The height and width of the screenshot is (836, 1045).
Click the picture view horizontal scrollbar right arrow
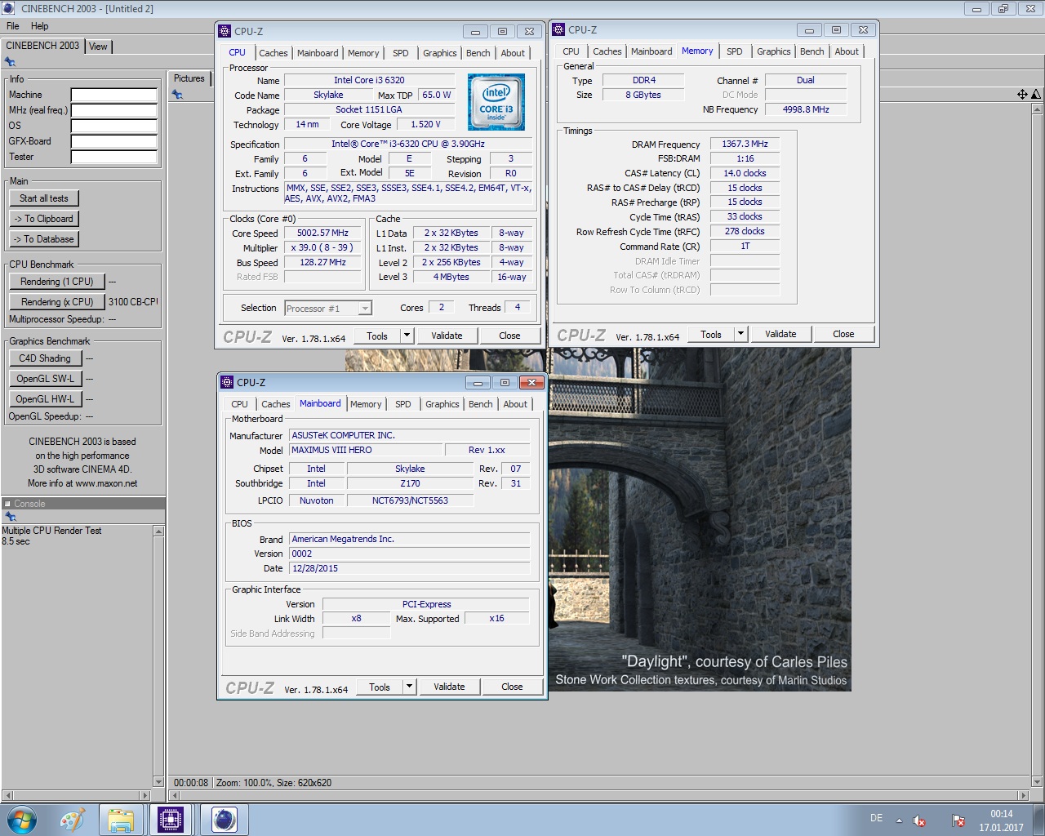(1024, 795)
